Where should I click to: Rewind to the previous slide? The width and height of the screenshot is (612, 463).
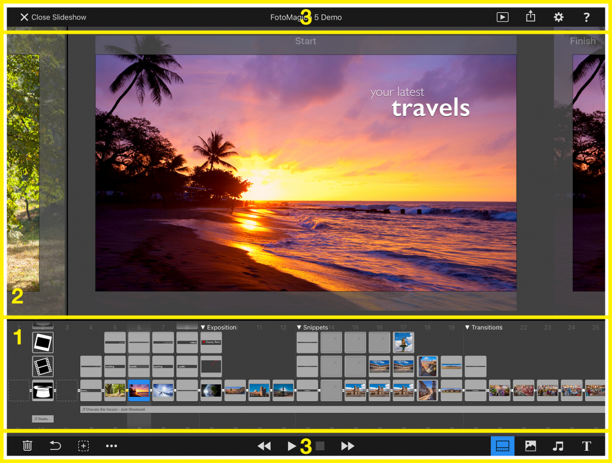pos(264,446)
